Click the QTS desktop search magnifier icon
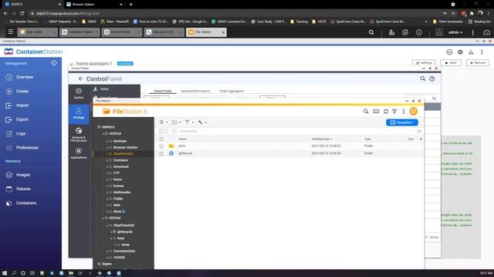 [x=371, y=32]
